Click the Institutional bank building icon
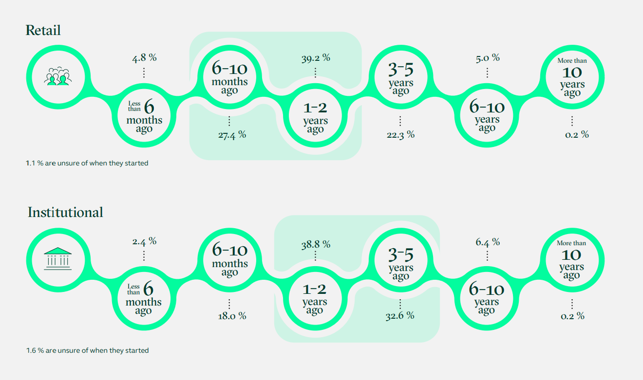This screenshot has height=380, width=643. (x=58, y=258)
